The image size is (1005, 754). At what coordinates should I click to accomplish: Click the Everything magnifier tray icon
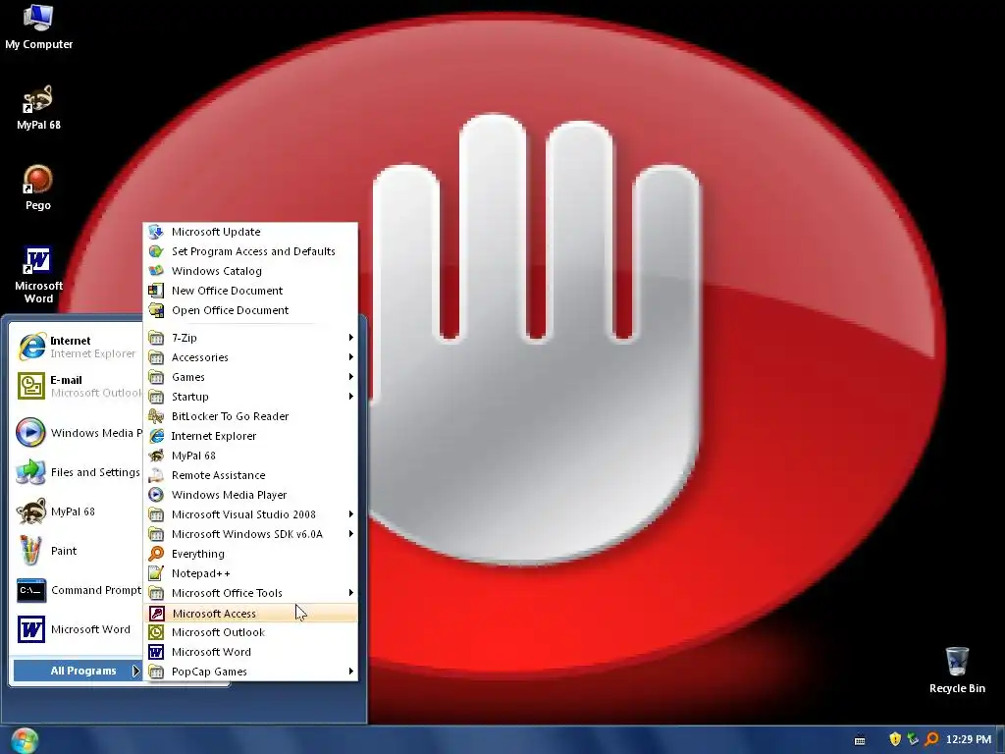(931, 739)
